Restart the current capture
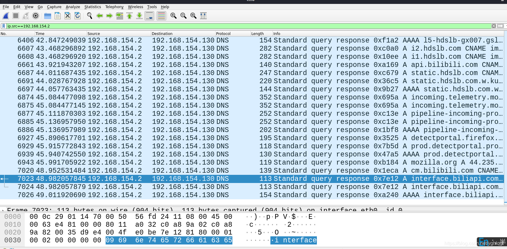507x249 pixels. [26, 16]
